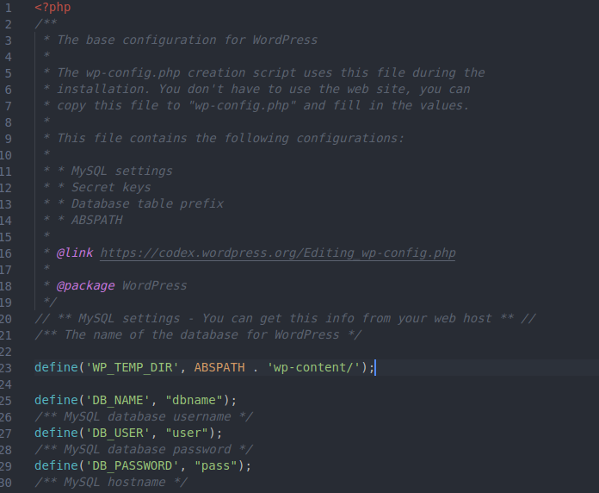Open the codex.wordpress.org Editing wp-config link
Image resolution: width=599 pixels, height=493 pixels.
(x=278, y=253)
